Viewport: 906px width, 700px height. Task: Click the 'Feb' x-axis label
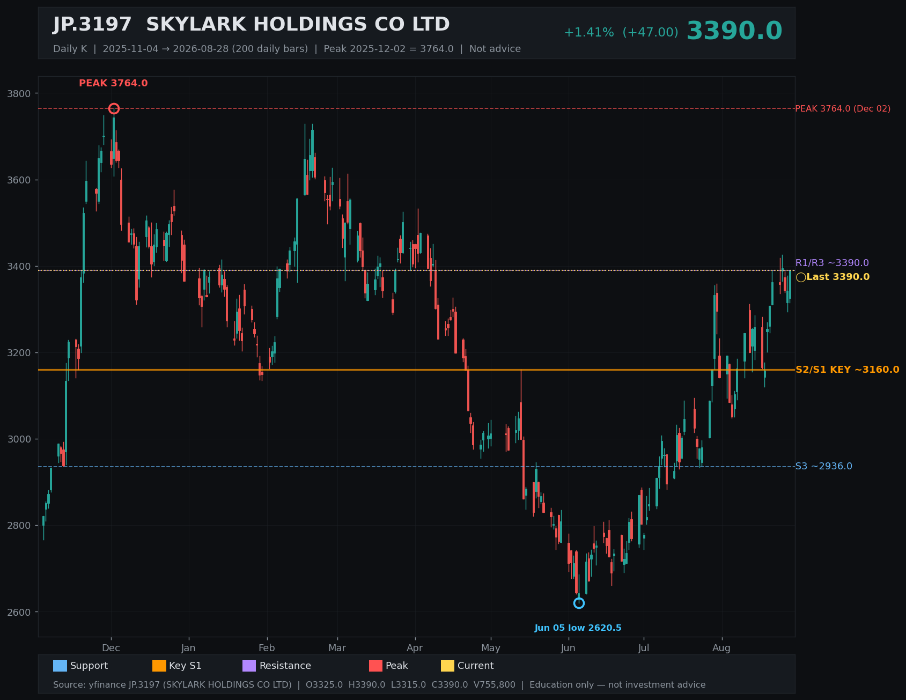point(267,648)
